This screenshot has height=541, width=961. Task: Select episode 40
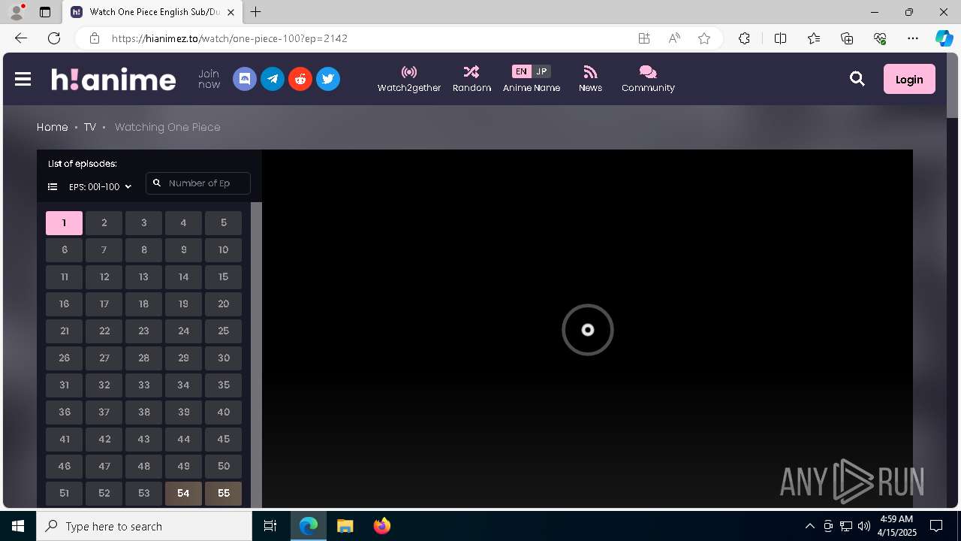pos(223,413)
